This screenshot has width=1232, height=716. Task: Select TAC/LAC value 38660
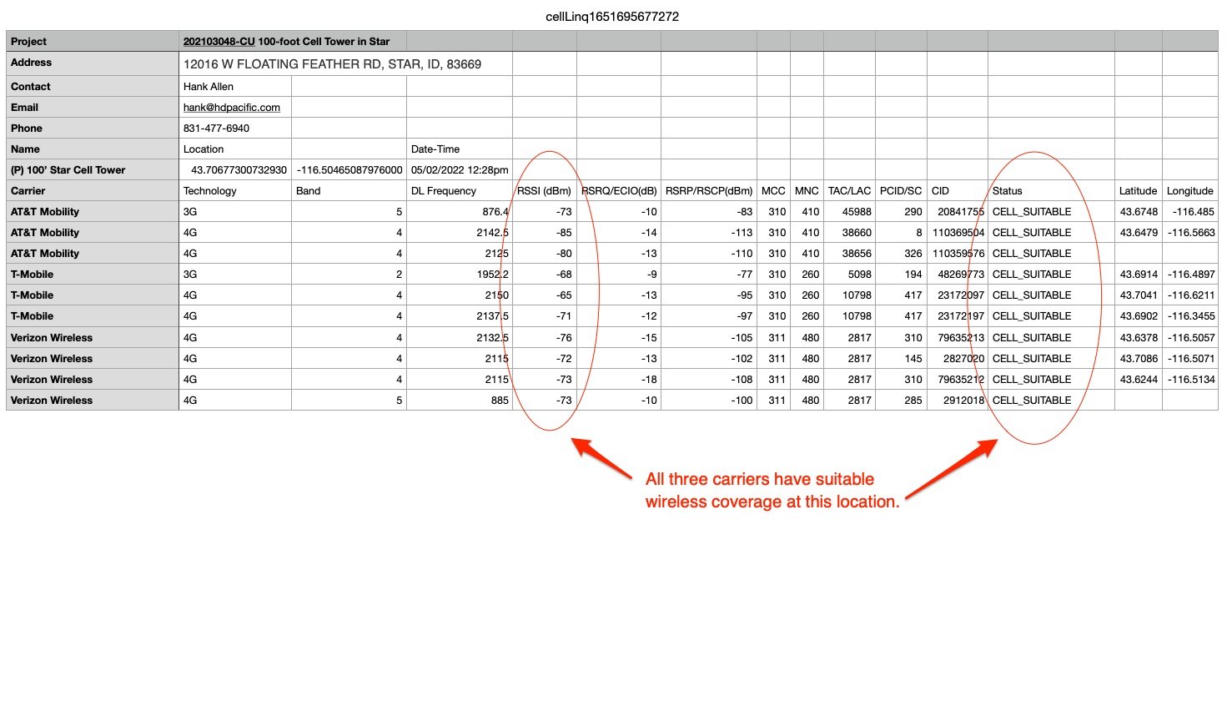849,232
